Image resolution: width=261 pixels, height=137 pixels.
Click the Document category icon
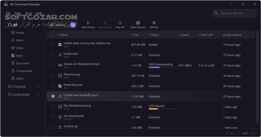coord(13,63)
